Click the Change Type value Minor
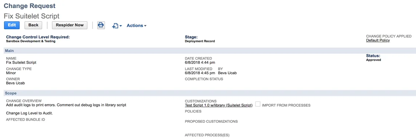This screenshot has width=416, height=140. (x=11, y=73)
